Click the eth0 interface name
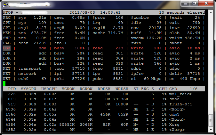This screenshot has width=216, height=135. click(23, 79)
